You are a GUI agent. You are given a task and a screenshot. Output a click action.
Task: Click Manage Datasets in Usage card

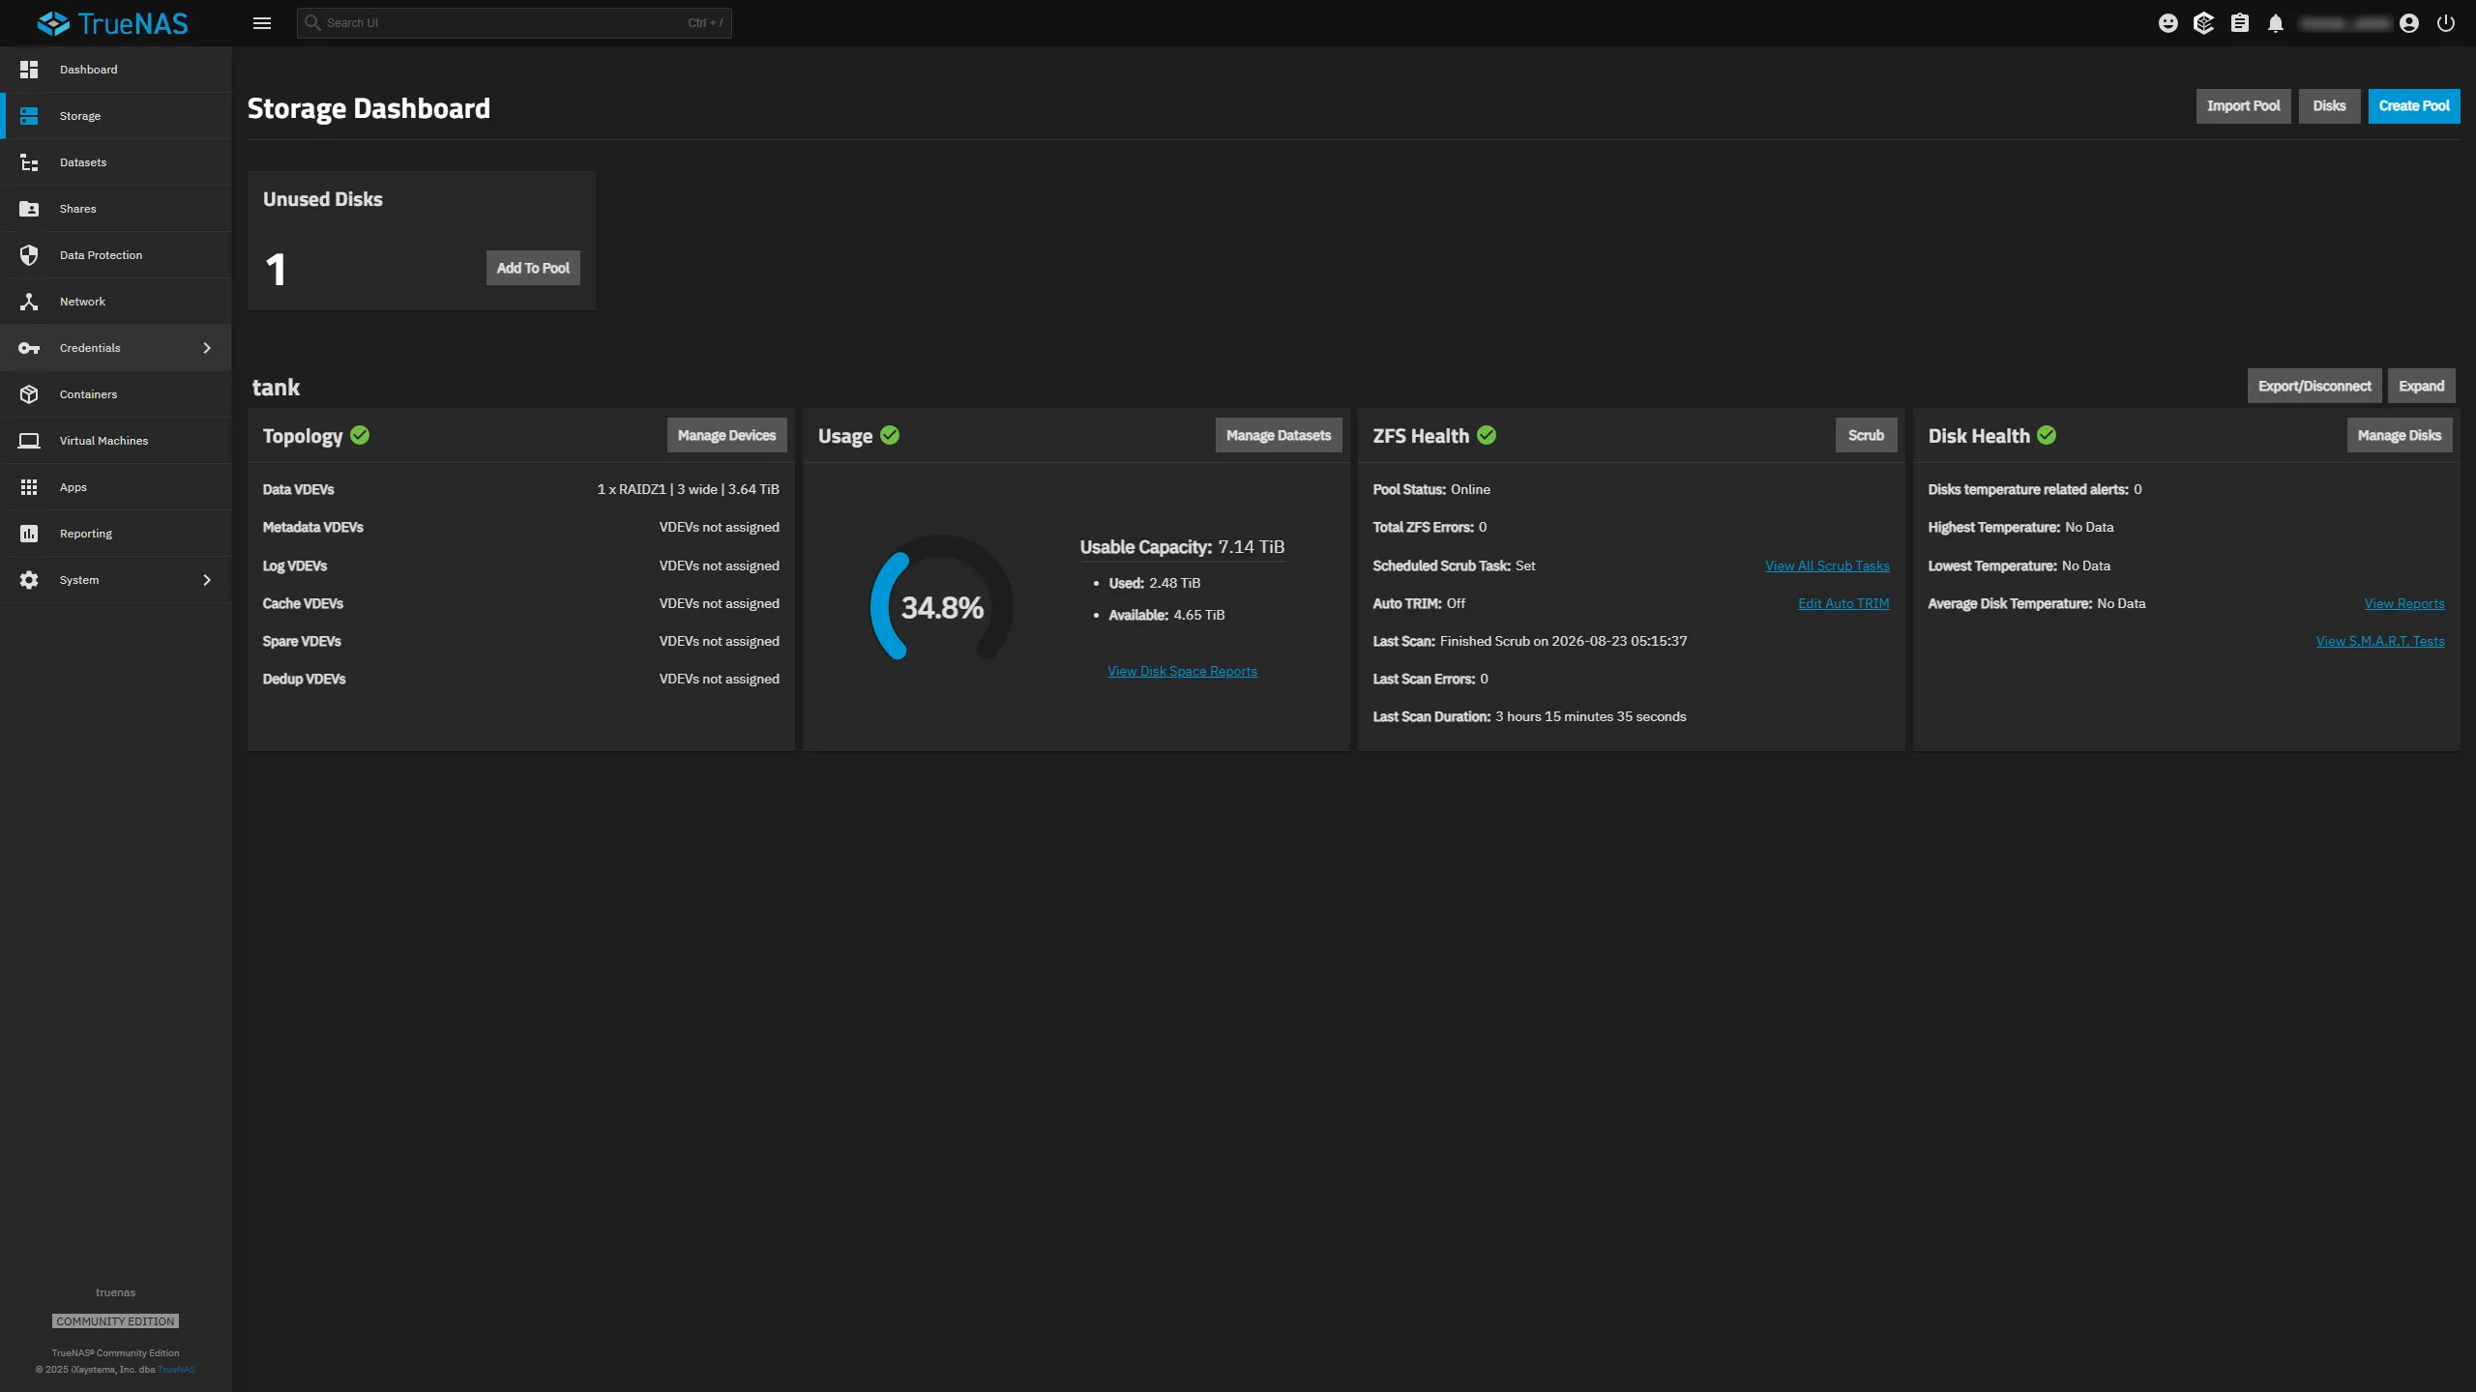(1279, 435)
